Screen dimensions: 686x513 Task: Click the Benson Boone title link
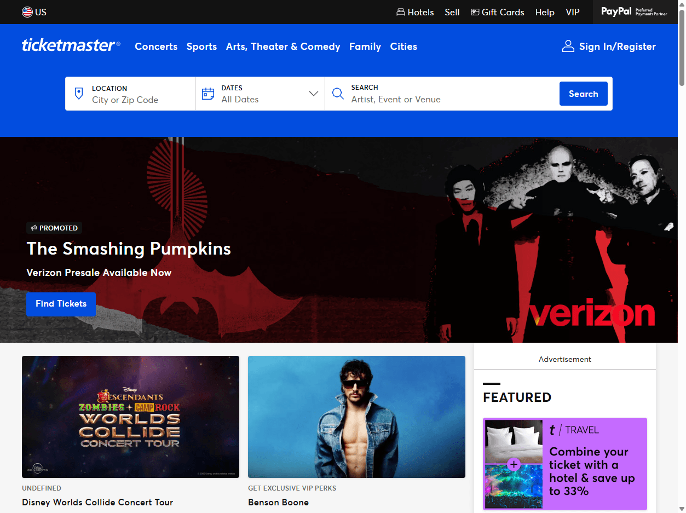pyautogui.click(x=278, y=502)
